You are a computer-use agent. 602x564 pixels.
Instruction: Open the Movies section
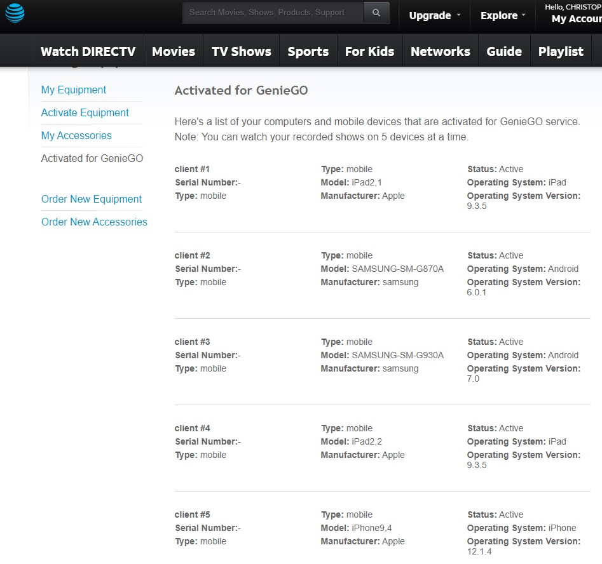point(174,51)
